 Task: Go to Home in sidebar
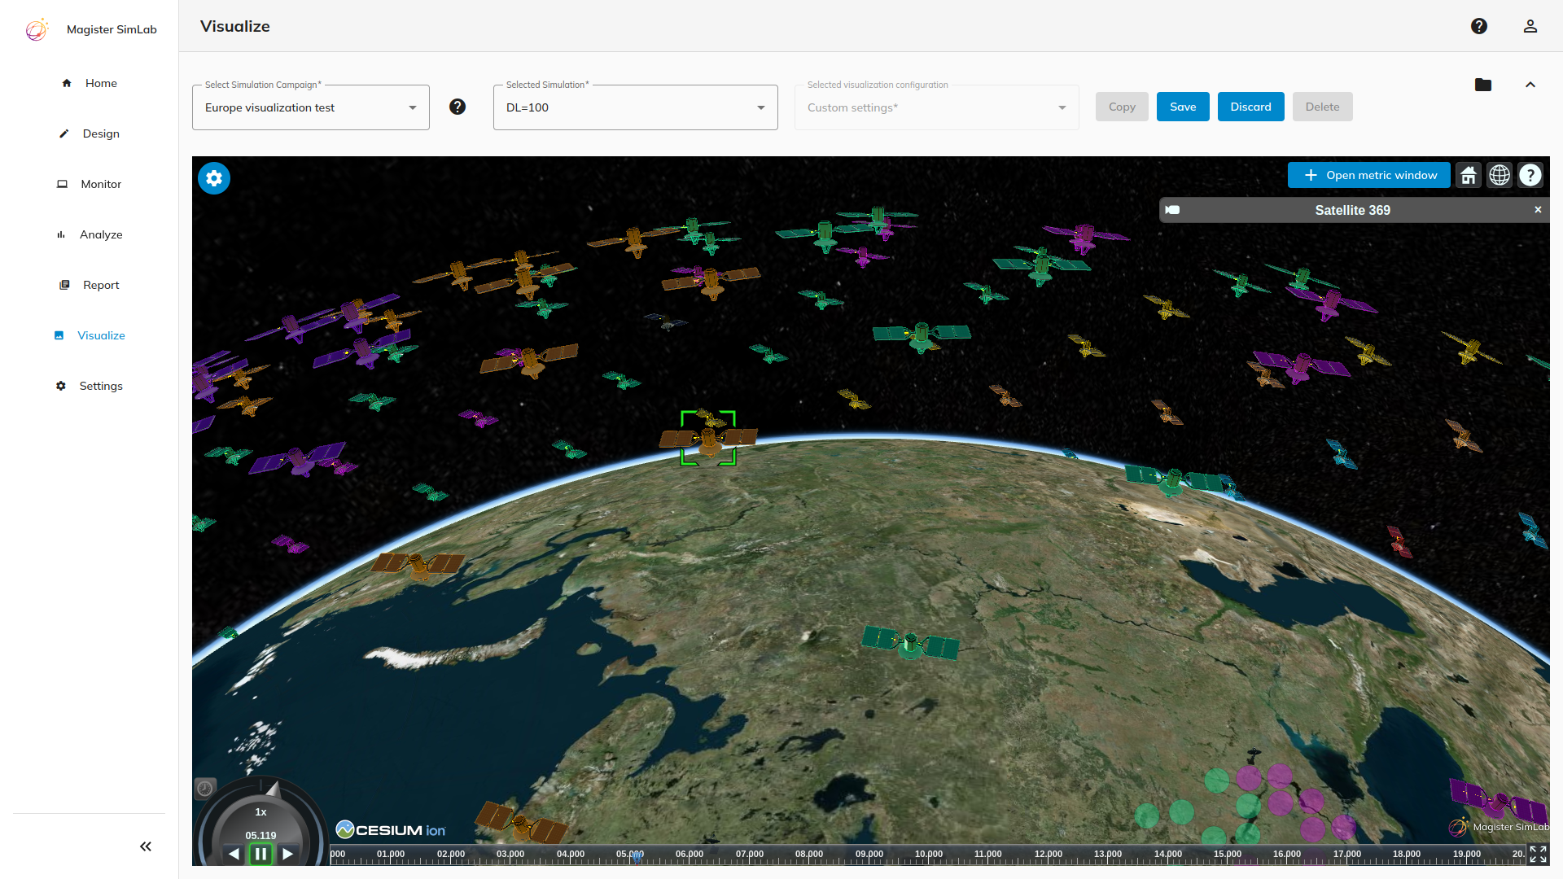pos(90,83)
